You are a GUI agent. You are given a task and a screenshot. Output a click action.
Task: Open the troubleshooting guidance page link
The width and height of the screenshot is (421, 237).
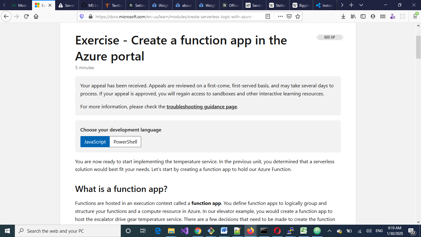click(x=202, y=107)
